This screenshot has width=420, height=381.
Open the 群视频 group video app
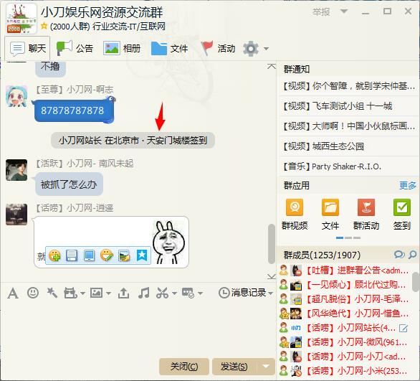pyautogui.click(x=295, y=215)
